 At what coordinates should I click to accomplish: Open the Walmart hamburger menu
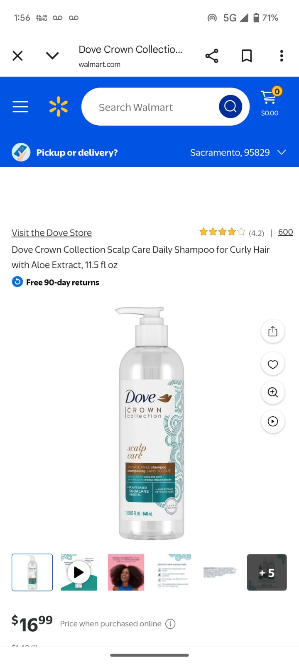pos(20,107)
